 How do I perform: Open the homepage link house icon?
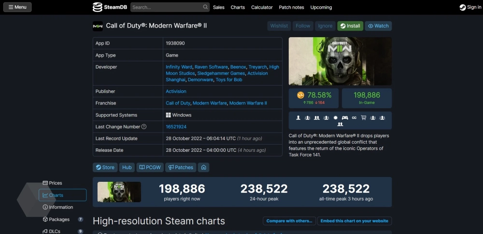click(203, 167)
